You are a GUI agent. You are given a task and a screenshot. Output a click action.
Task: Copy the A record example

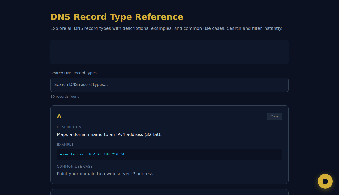click(x=274, y=116)
